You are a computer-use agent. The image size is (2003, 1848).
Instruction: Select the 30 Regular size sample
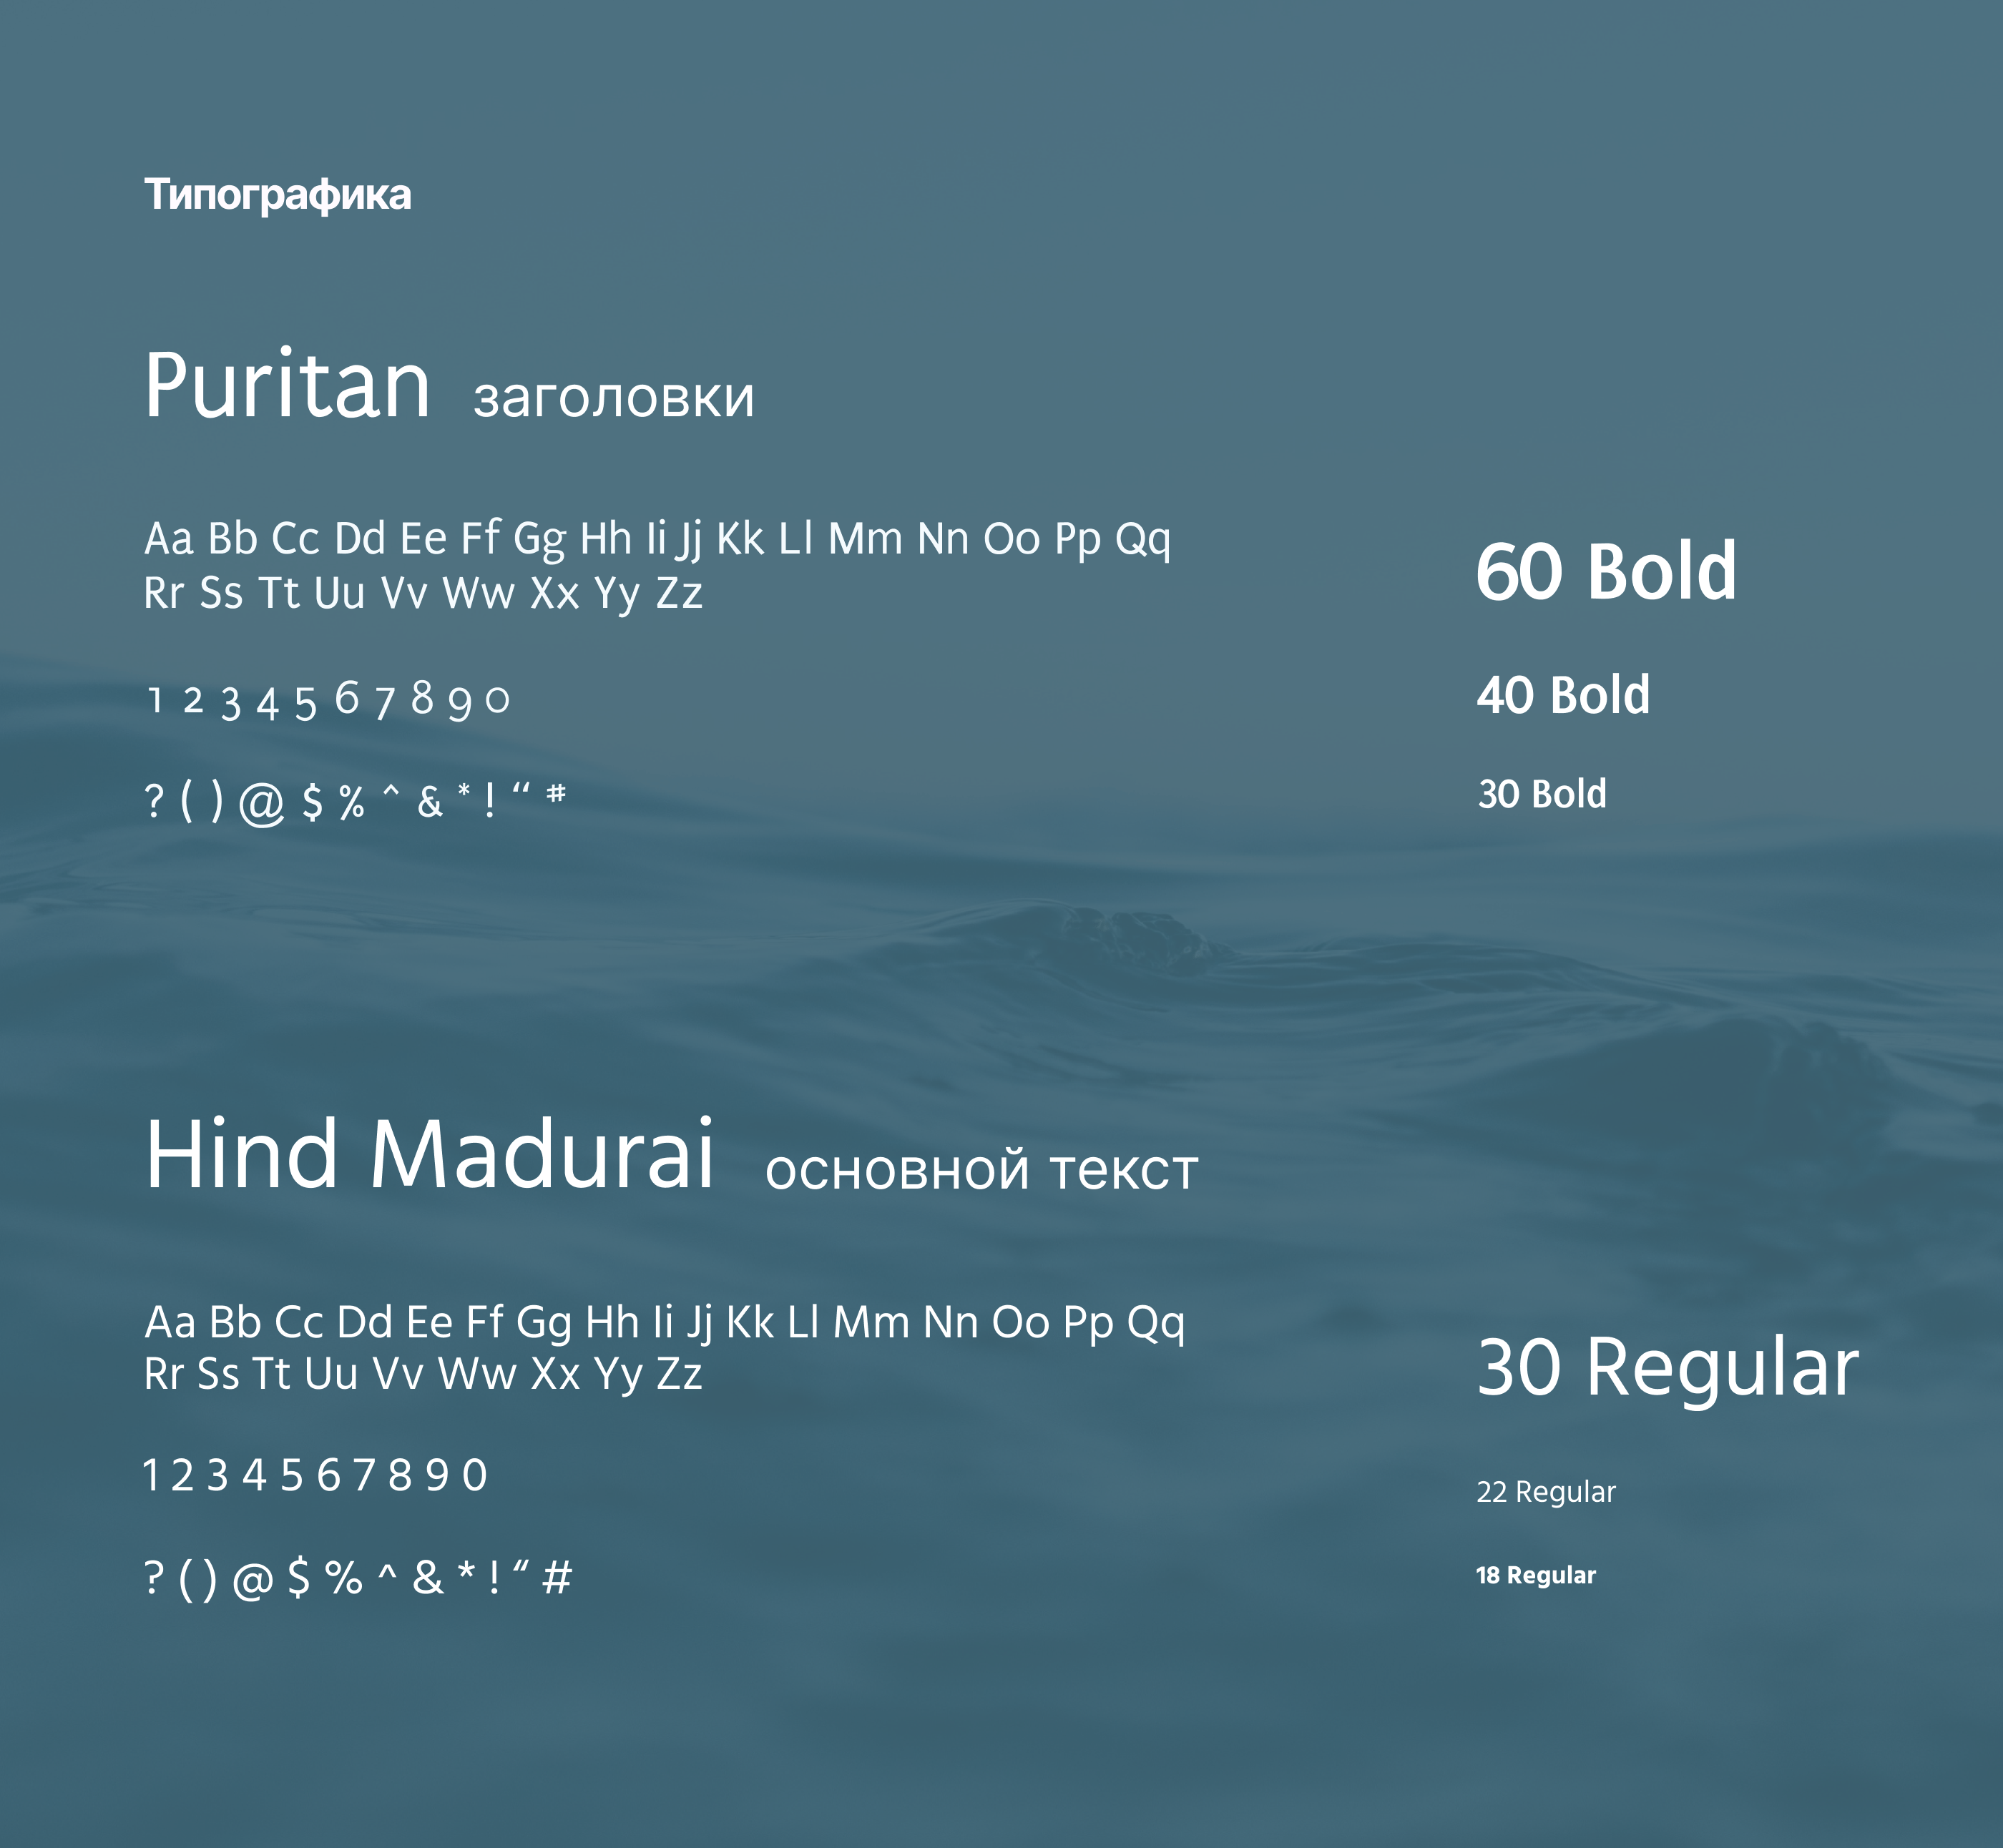pyautogui.click(x=1667, y=1367)
